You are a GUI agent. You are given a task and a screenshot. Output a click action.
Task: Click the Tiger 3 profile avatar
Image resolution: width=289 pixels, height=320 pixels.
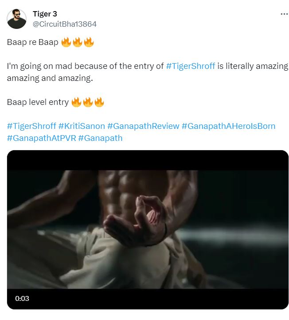17,19
